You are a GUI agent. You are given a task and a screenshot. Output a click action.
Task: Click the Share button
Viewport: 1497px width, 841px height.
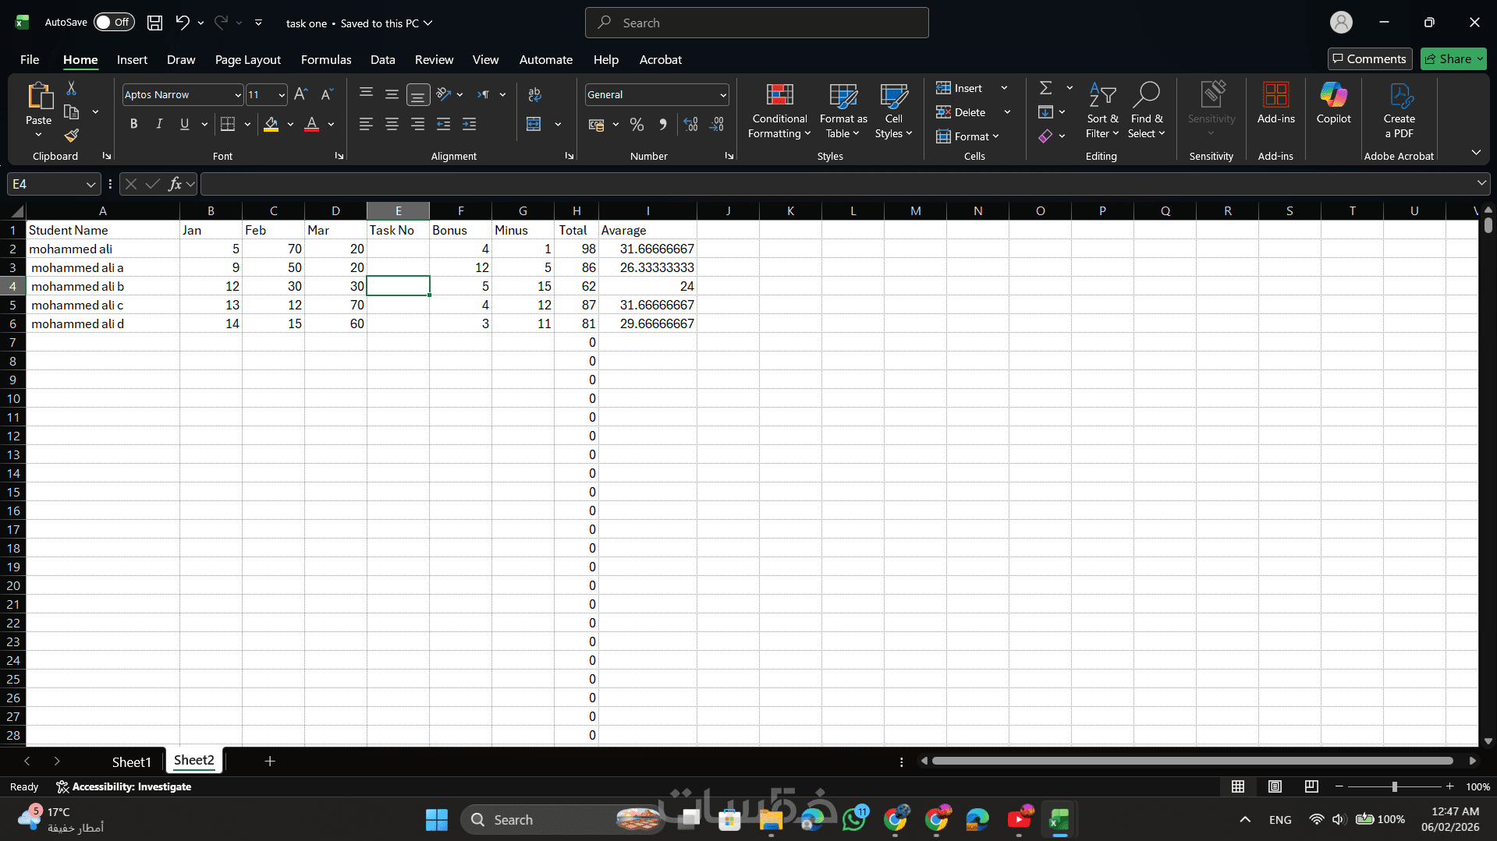pyautogui.click(x=1453, y=59)
